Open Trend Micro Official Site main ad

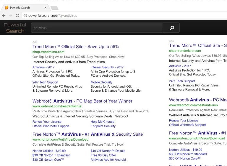pyautogui.click(x=76, y=47)
